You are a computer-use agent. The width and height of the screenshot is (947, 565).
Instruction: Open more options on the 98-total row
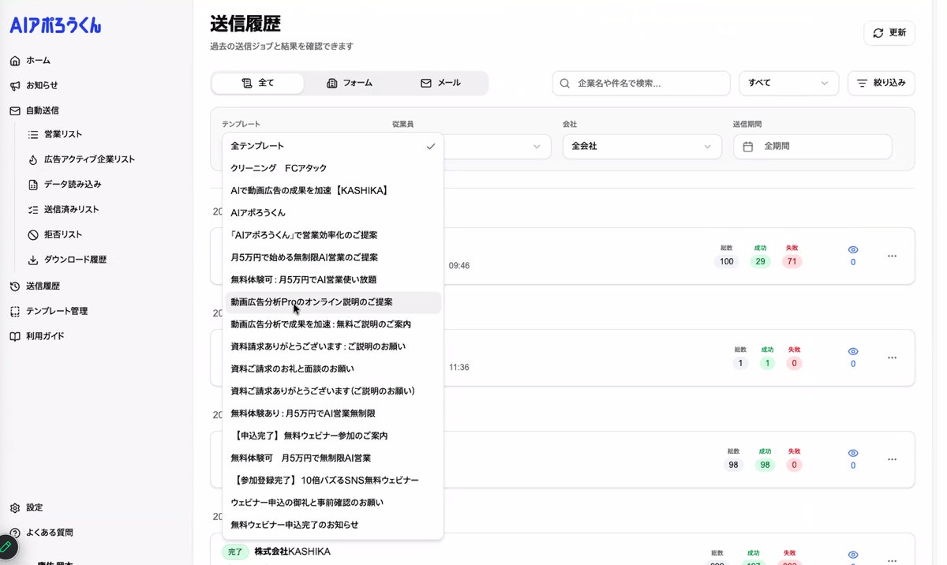(893, 459)
